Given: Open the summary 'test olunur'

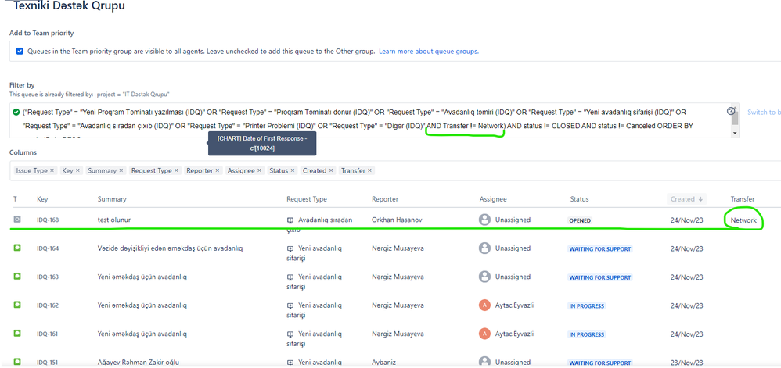Looking at the screenshot, I should pyautogui.click(x=114, y=220).
